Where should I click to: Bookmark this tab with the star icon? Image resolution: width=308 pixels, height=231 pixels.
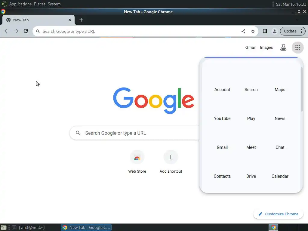tap(253, 31)
